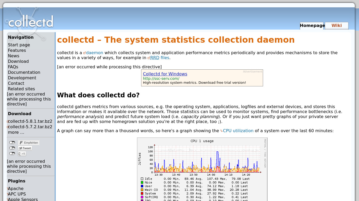Image resolution: width=359 pixels, height=201 pixels.
Task: Click the CPU 1 usage graph image
Action: [202, 169]
